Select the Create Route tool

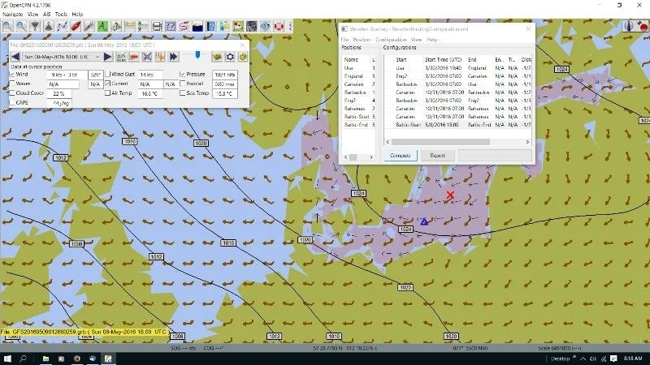[x=63, y=27]
